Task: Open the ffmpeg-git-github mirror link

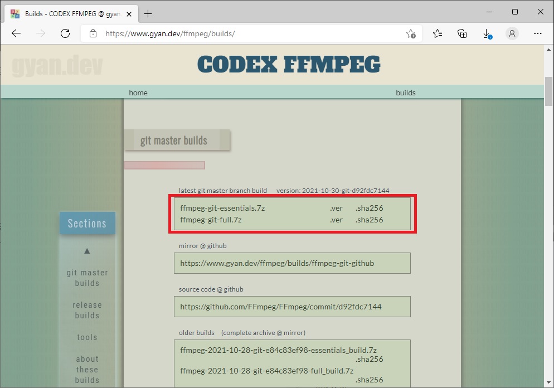Action: coord(277,263)
